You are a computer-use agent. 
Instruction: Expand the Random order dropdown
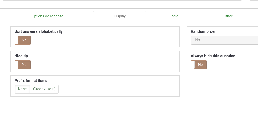[224, 40]
